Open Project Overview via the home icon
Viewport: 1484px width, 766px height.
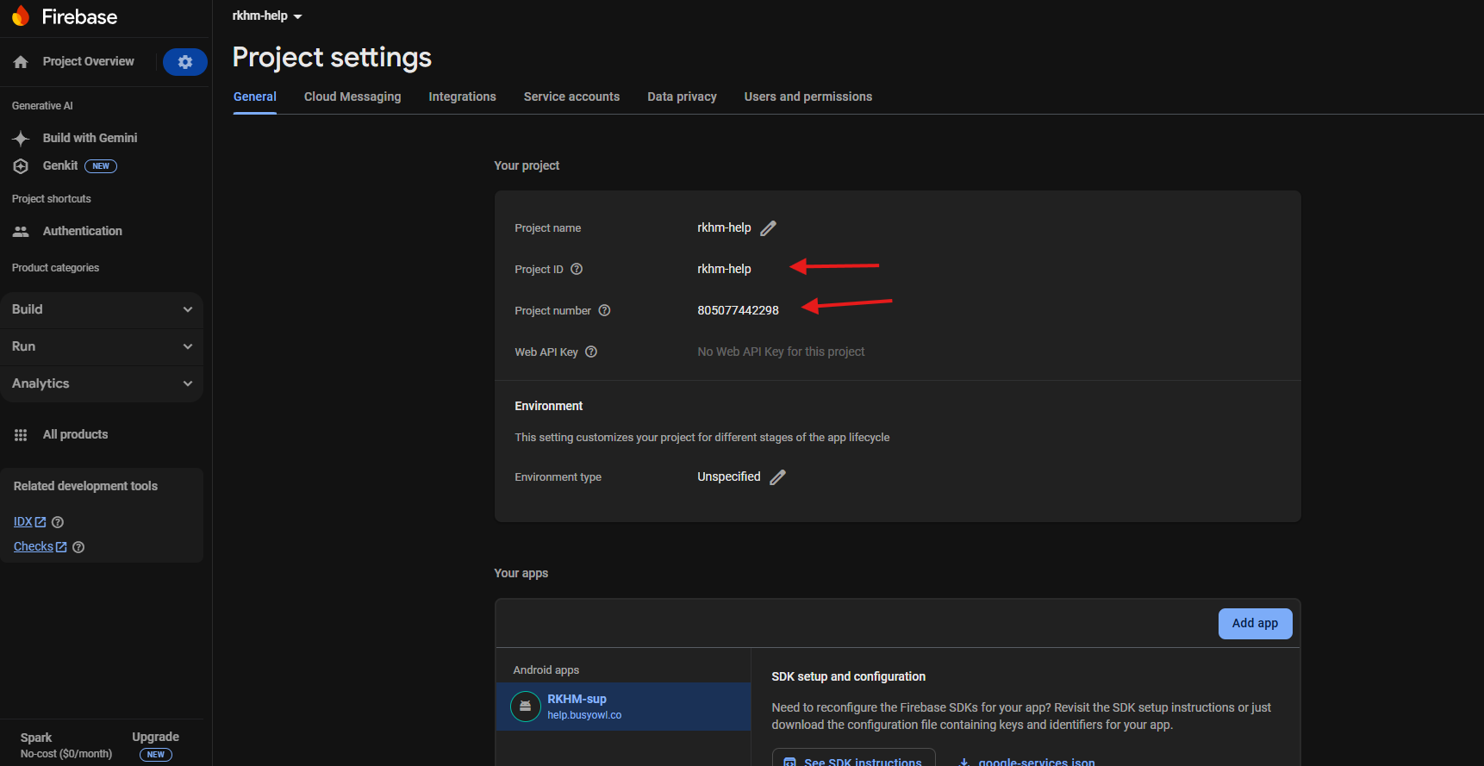21,62
